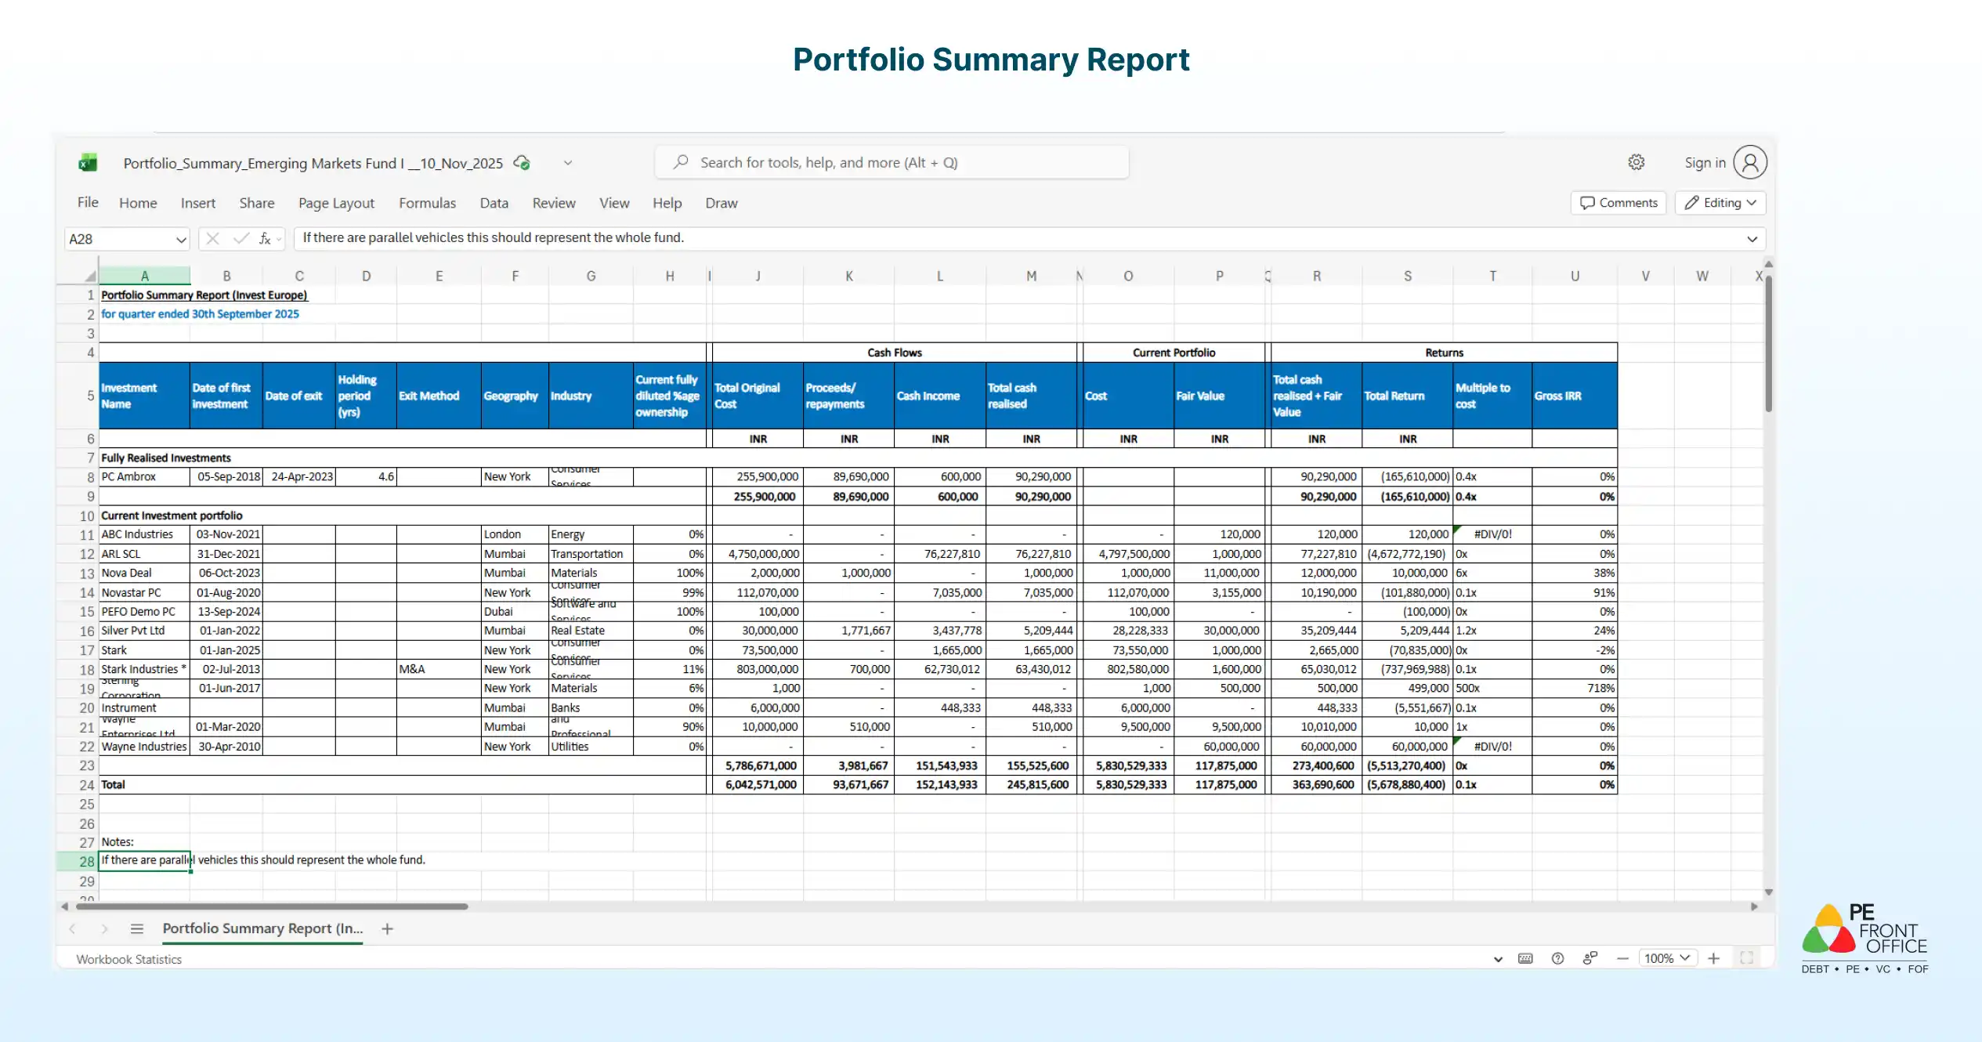Select column A header
The width and height of the screenshot is (1982, 1042).
point(144,276)
